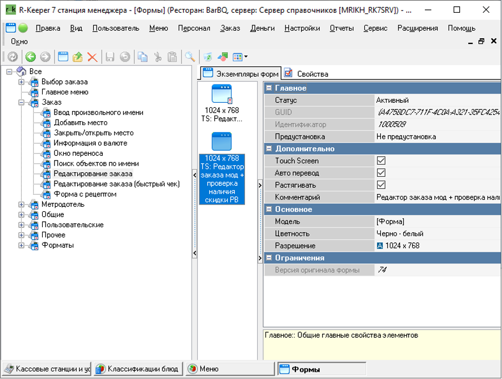
Task: Click the Статус value Активный
Action: [438, 100]
